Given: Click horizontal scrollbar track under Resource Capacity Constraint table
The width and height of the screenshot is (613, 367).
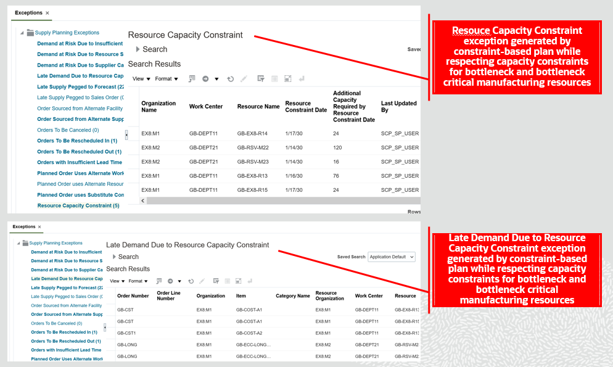Looking at the screenshot, I should (x=284, y=200).
